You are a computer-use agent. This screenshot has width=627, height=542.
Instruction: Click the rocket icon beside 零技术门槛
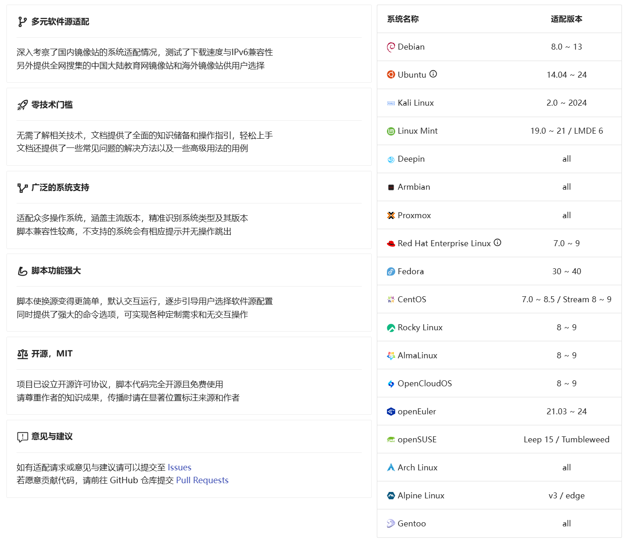[22, 105]
